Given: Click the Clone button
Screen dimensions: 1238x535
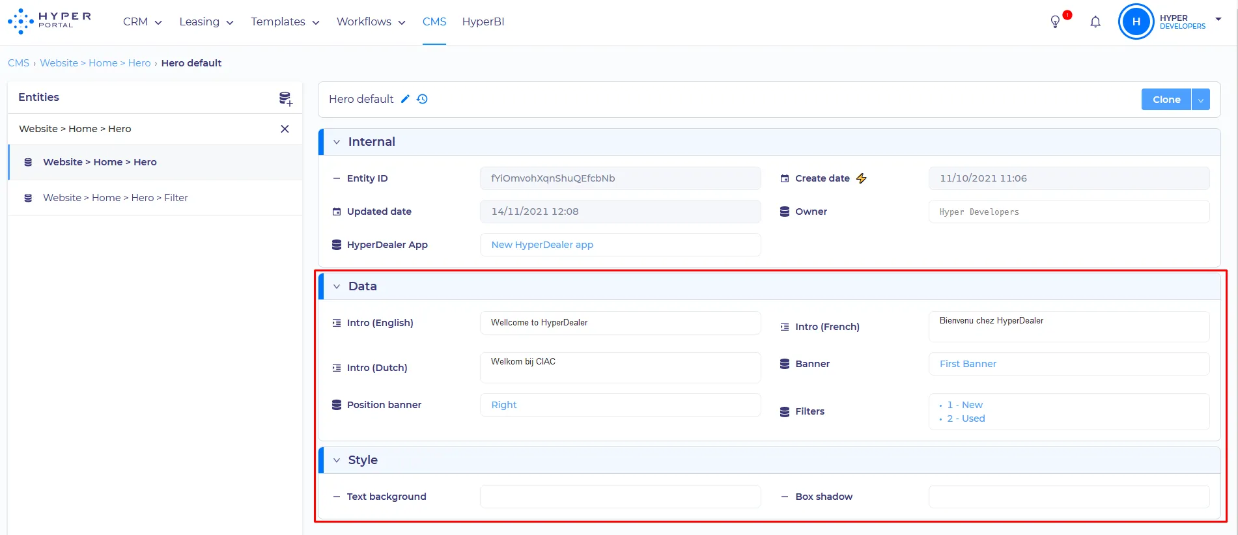Looking at the screenshot, I should click(x=1166, y=100).
